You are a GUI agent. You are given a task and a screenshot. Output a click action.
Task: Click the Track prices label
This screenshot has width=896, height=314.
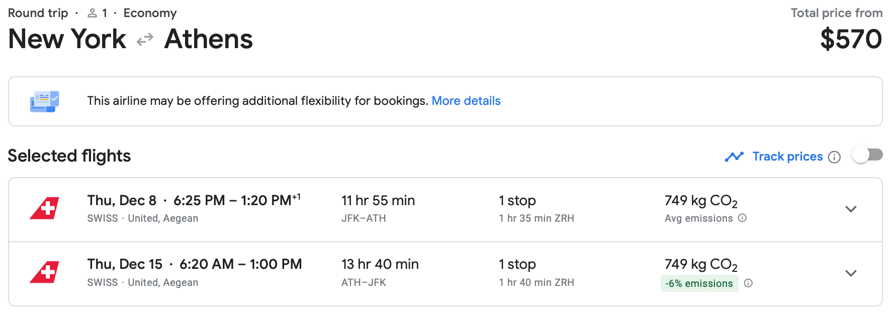787,157
